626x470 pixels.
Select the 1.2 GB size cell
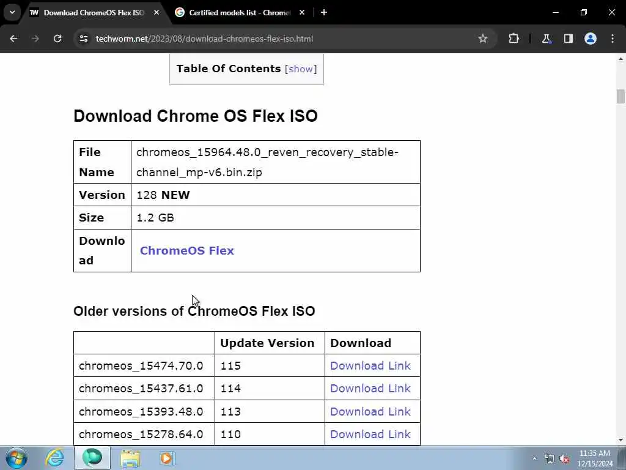point(276,217)
